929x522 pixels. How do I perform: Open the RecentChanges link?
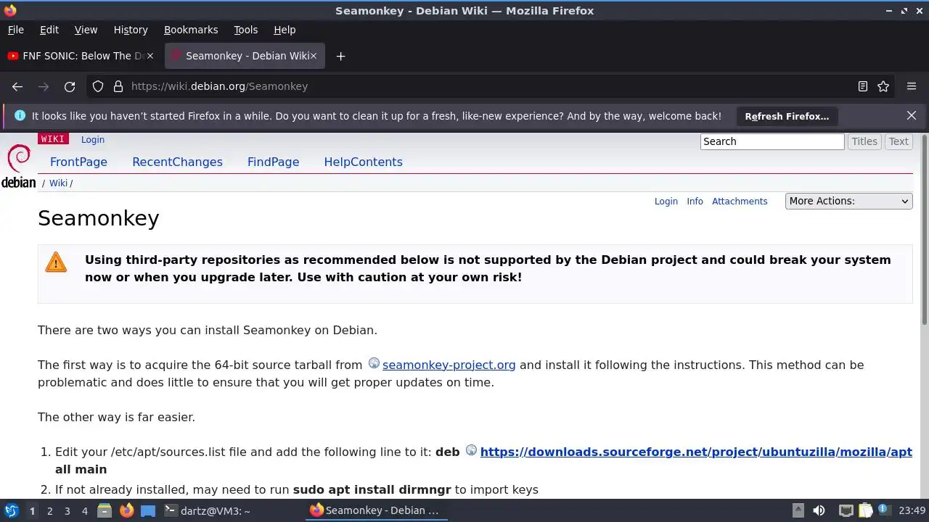pyautogui.click(x=177, y=162)
